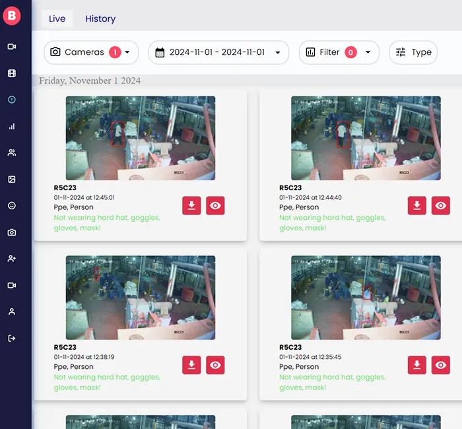Open the add user sidebar icon

pyautogui.click(x=12, y=259)
